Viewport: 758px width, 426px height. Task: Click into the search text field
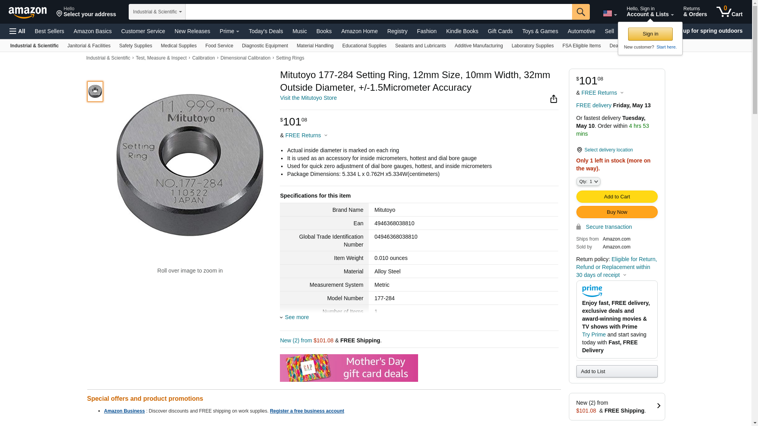tap(378, 12)
